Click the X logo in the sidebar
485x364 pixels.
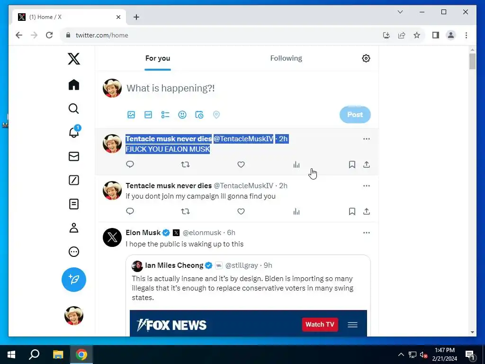74,58
